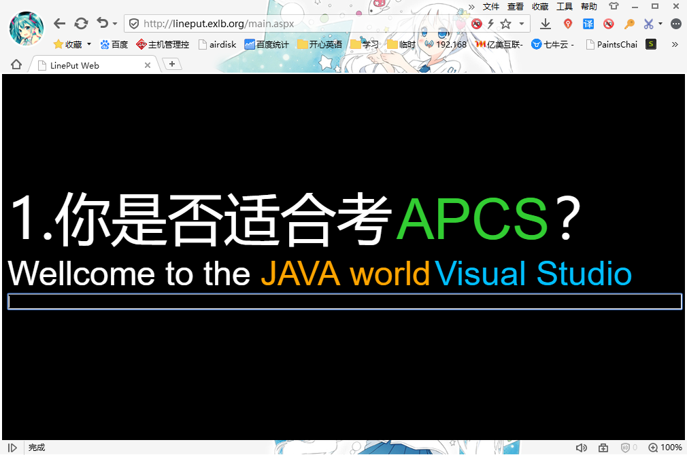
Task: Reload the page with refresh icon
Action: pyautogui.click(x=81, y=24)
